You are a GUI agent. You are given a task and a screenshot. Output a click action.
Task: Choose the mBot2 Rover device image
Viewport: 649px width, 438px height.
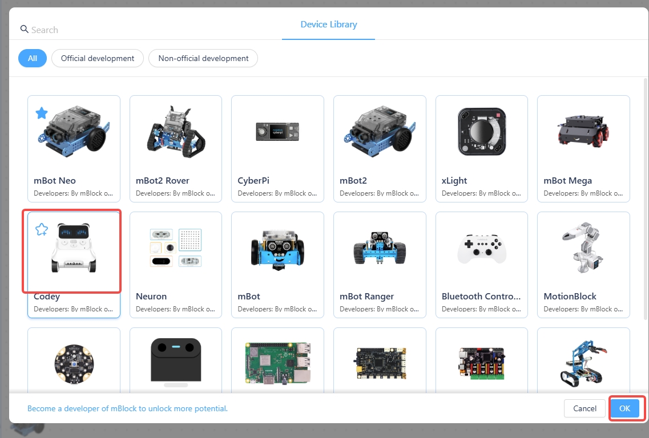pos(176,132)
